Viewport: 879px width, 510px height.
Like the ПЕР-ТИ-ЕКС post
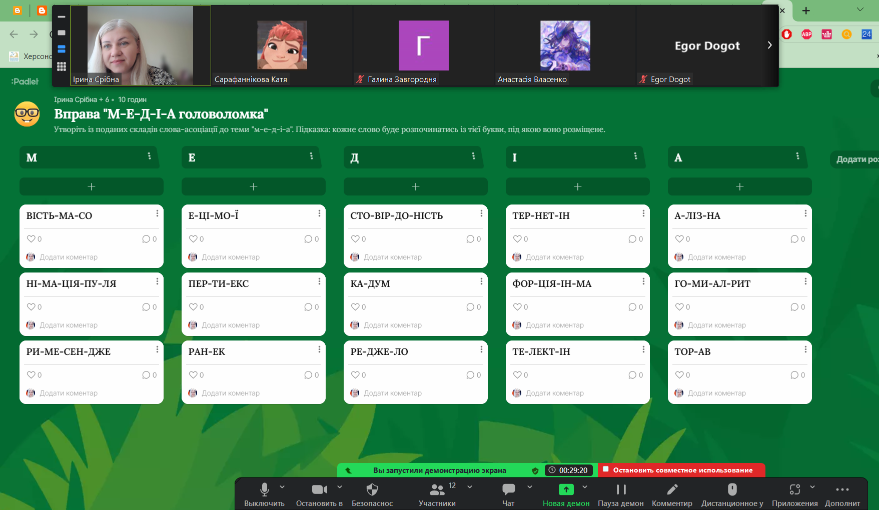(193, 307)
